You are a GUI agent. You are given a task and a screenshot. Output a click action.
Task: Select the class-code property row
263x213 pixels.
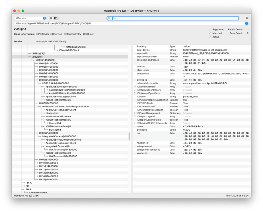pyautogui.click(x=192, y=70)
